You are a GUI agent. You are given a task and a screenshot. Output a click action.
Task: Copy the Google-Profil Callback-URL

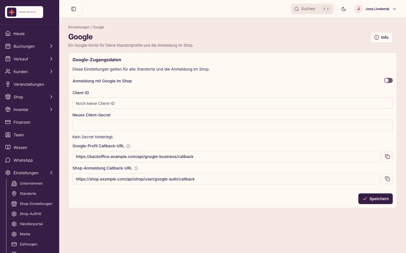pyautogui.click(x=387, y=157)
